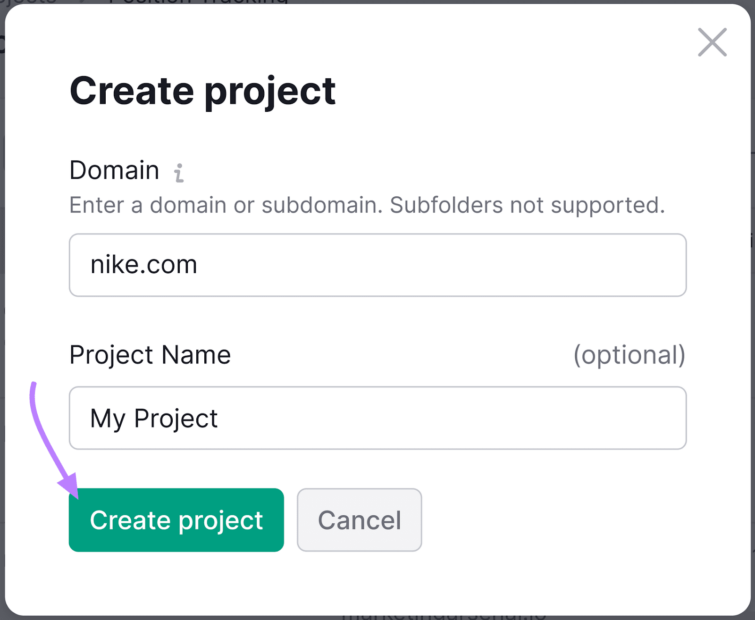Click the Domain info icon
The width and height of the screenshot is (755, 620).
(179, 173)
